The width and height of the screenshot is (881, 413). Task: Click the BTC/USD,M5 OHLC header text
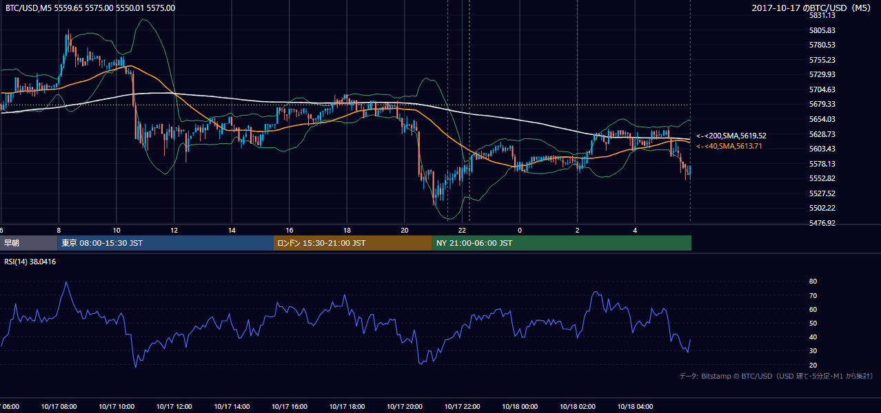coord(90,8)
